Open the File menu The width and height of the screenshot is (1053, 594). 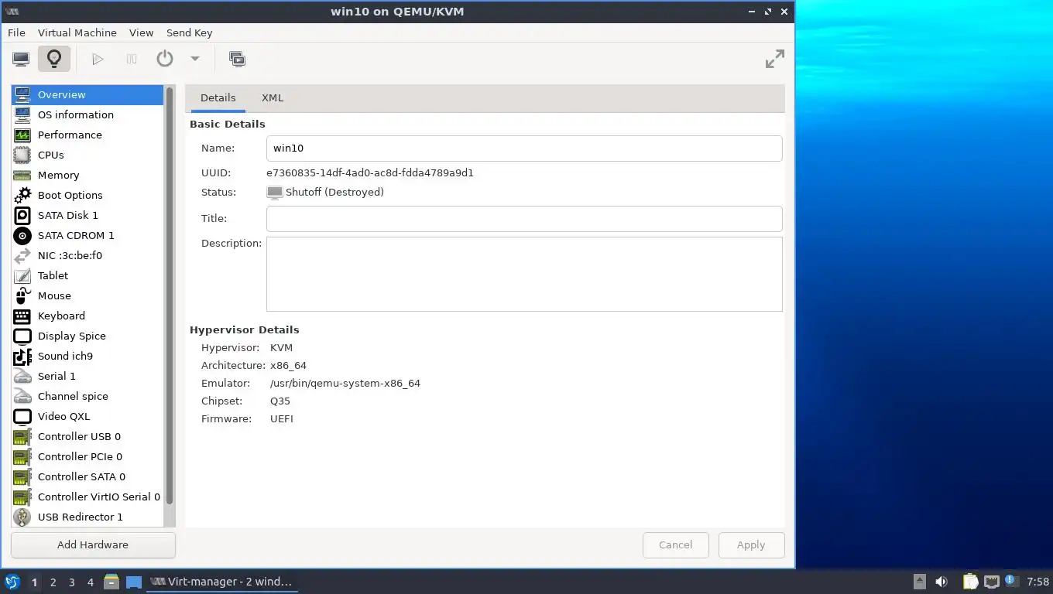16,32
